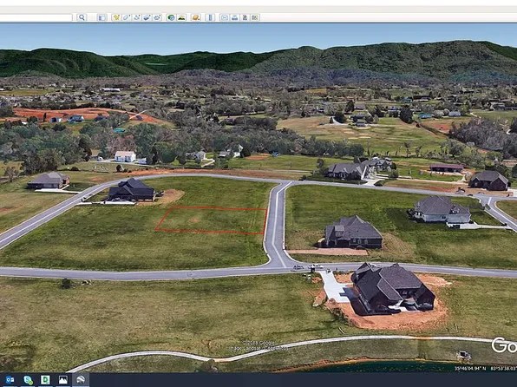Add a placemark with the pushpin tool
This screenshot has width=517, height=387.
pyautogui.click(x=116, y=17)
